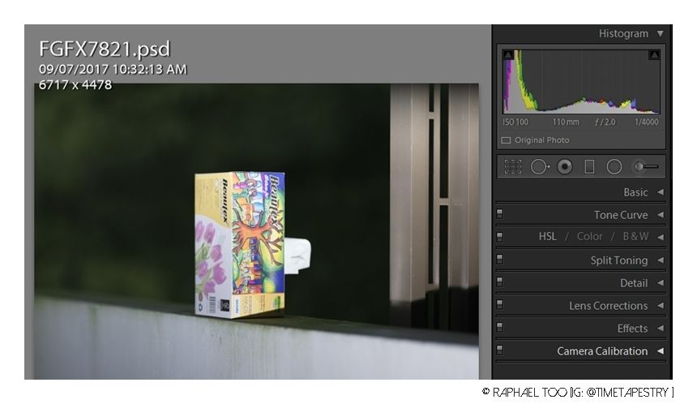The width and height of the screenshot is (697, 404).
Task: Select the Radial Filter tool
Action: pos(614,167)
